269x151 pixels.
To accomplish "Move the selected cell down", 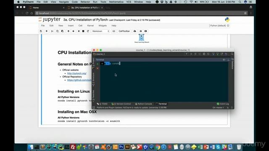I will tap(73, 31).
